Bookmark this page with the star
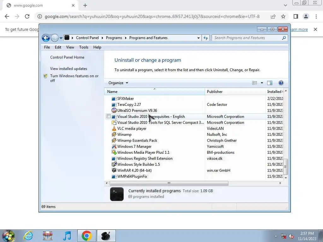This screenshot has width=323, height=242. (283, 16)
